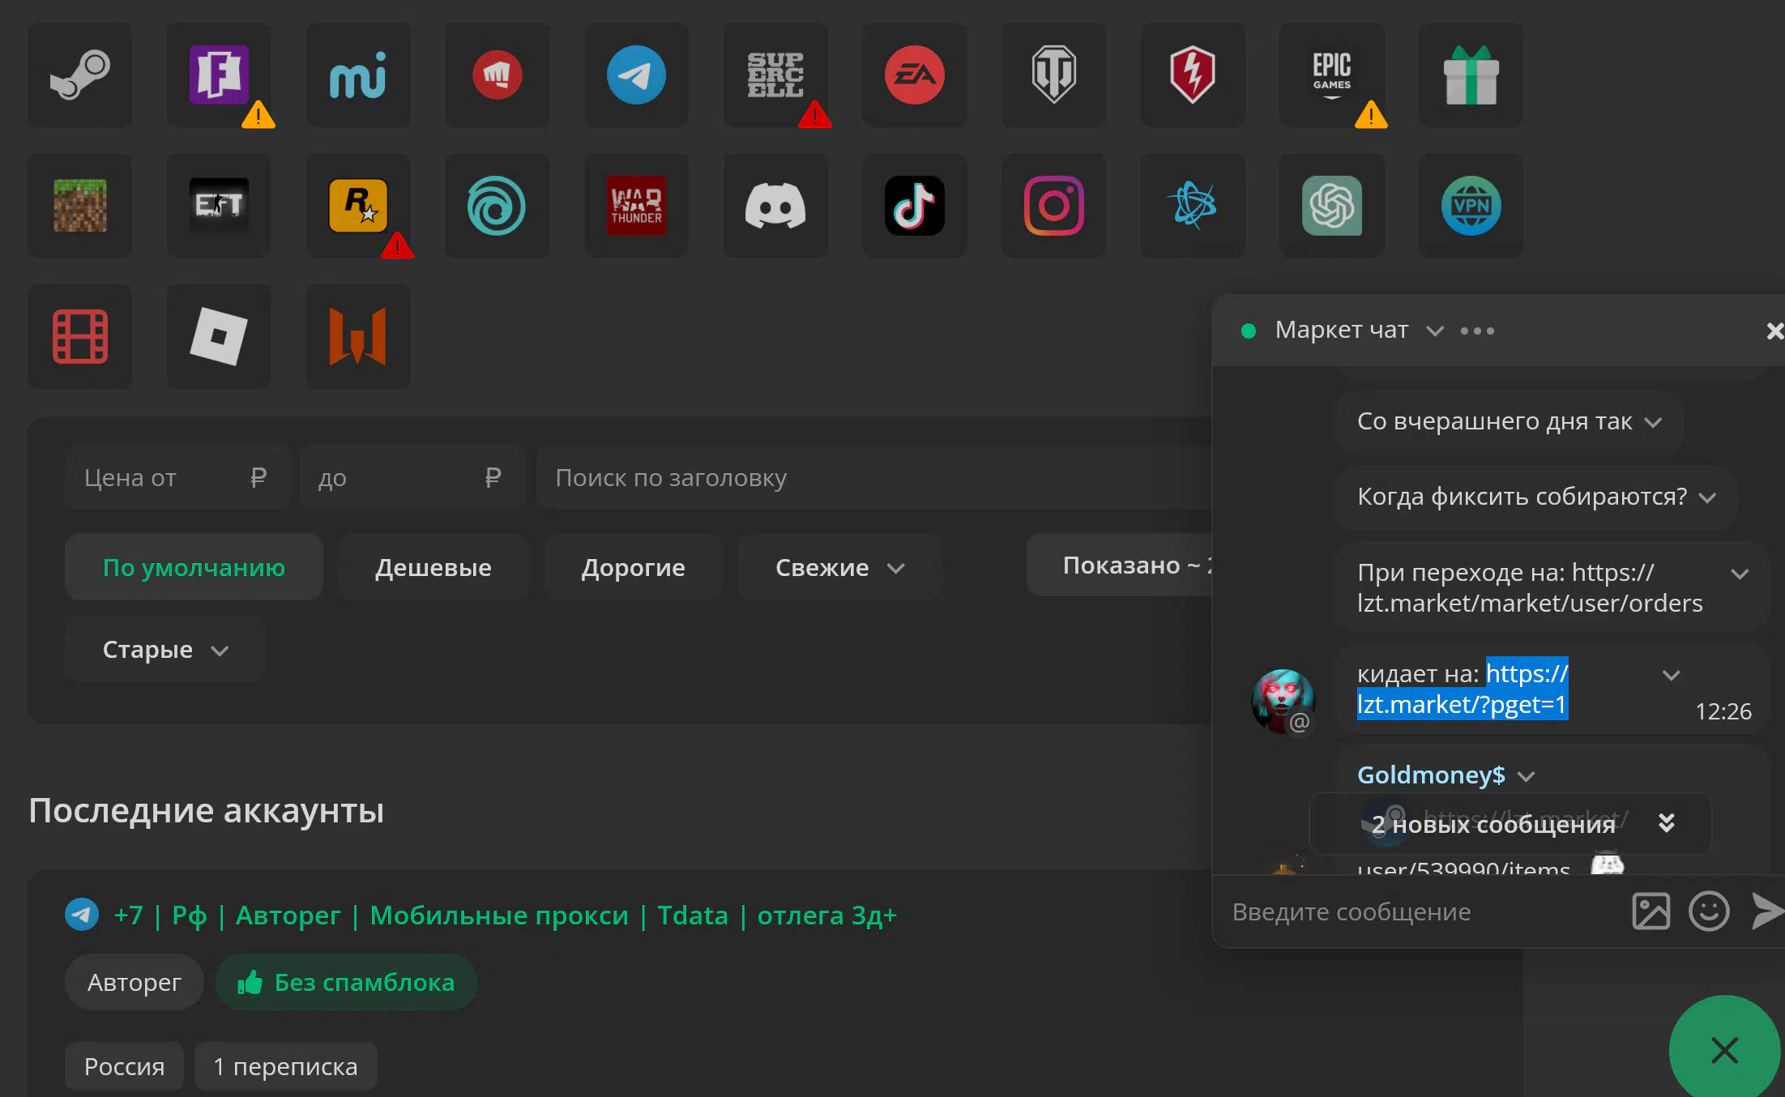The width and height of the screenshot is (1785, 1097).
Task: Open the Telegram category icon
Action: 637,75
